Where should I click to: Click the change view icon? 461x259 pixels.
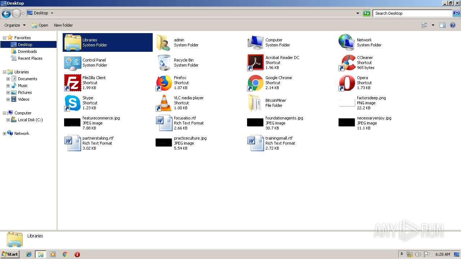(424, 25)
